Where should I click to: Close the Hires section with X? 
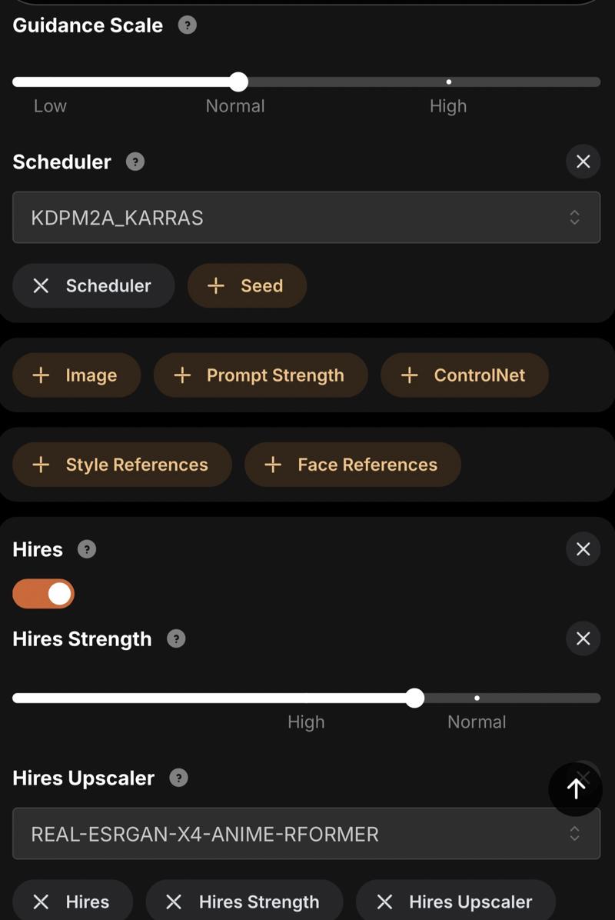[x=583, y=549]
